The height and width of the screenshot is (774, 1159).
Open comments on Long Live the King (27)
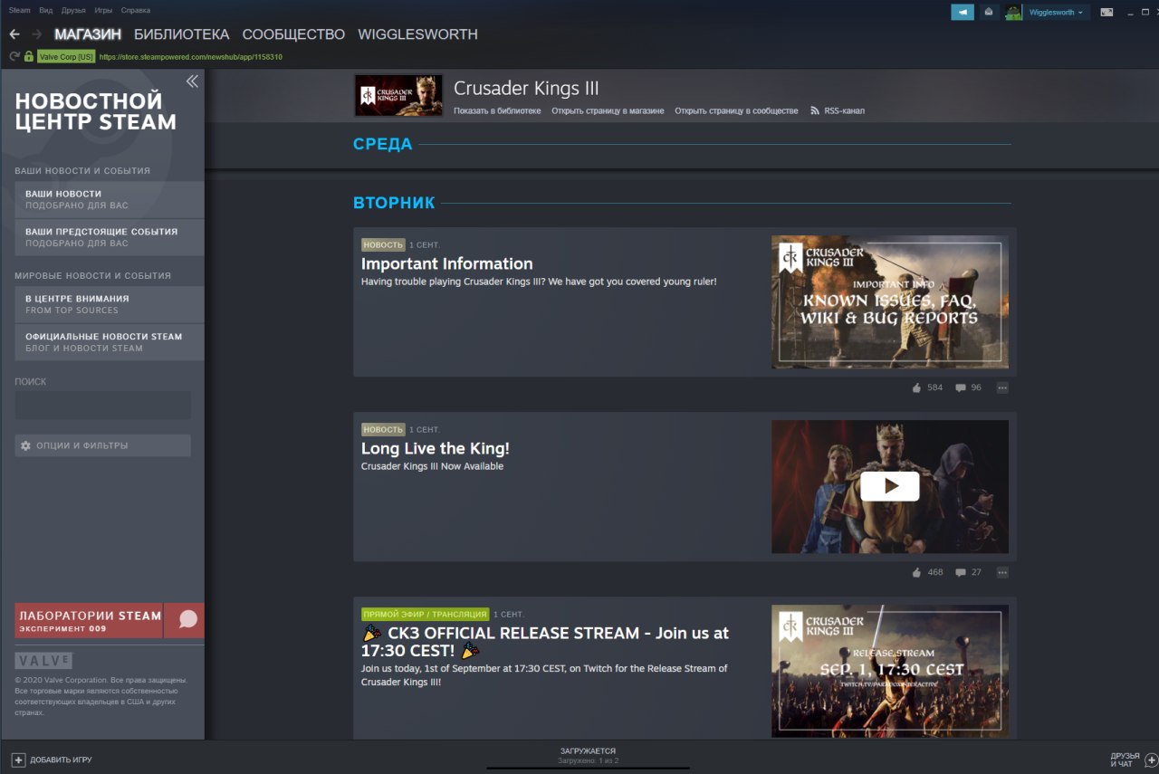coord(968,572)
